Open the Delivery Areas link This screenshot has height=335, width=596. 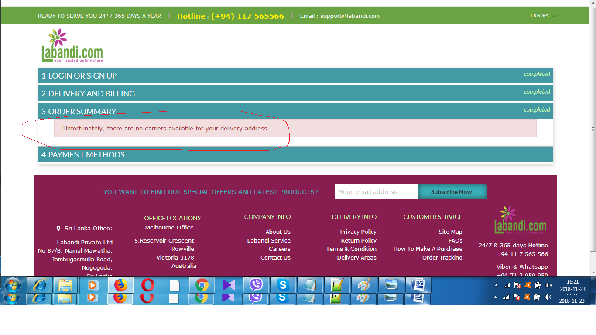(x=356, y=258)
